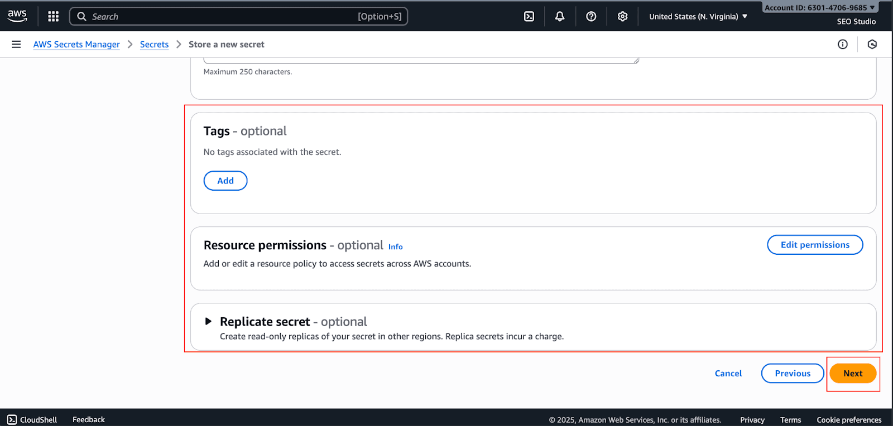The image size is (893, 426).
Task: Click the Add tags button
Action: coord(225,181)
